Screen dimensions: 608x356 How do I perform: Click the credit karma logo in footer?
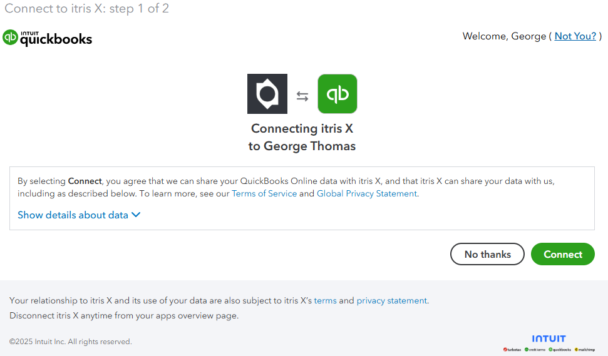(535, 349)
